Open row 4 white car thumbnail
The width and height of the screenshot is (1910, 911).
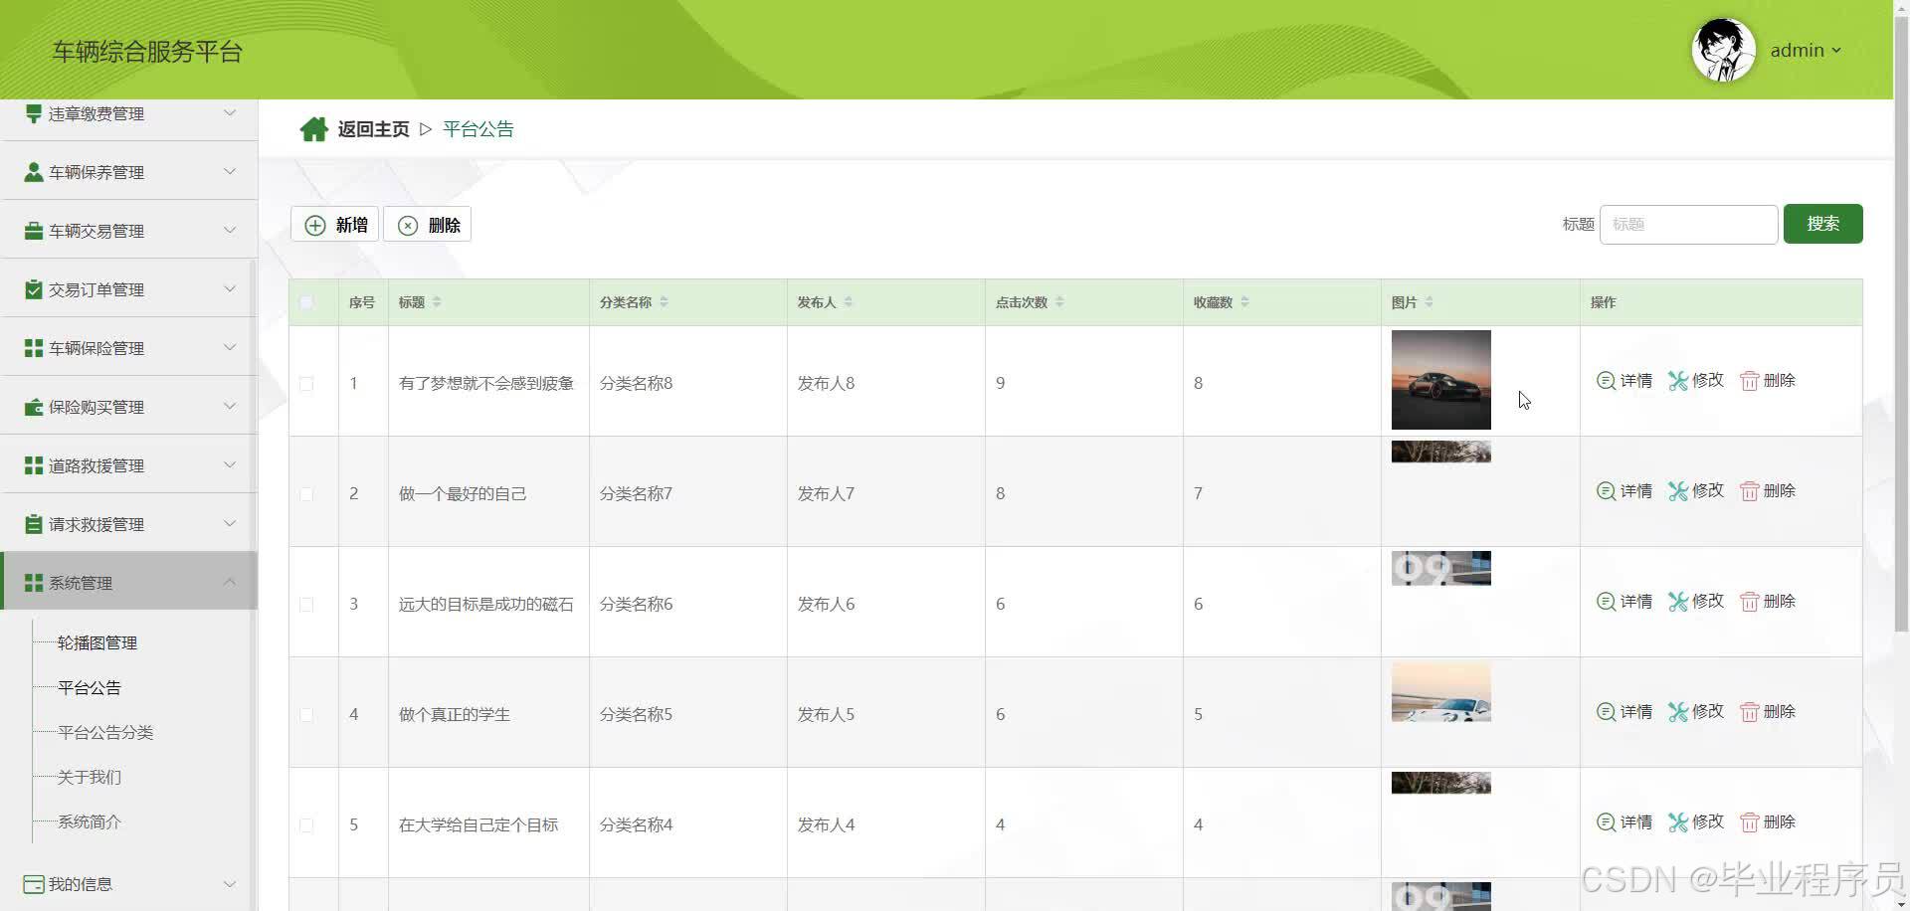1440,692
